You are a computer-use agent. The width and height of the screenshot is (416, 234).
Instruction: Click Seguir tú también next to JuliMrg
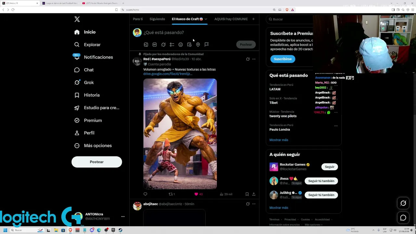pos(321,195)
